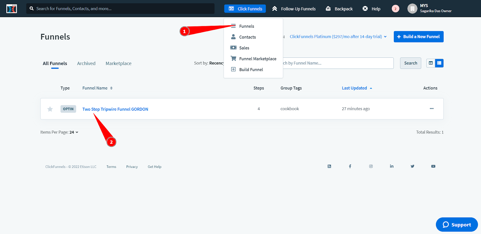Open the Facebook icon in footer
Image resolution: width=481 pixels, height=234 pixels.
coord(350,166)
